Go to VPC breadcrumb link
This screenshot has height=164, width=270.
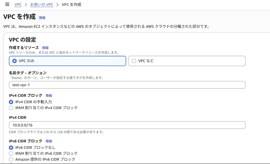tap(18, 5)
